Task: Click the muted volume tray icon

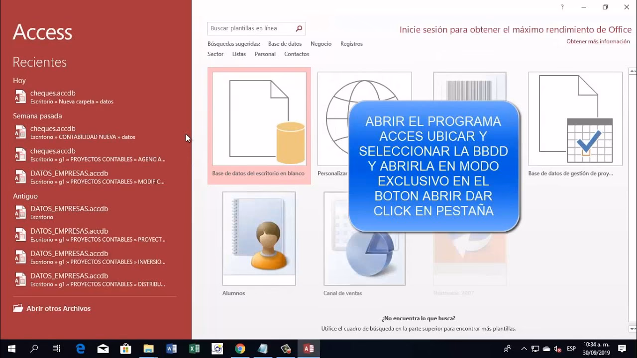Action: (x=558, y=349)
